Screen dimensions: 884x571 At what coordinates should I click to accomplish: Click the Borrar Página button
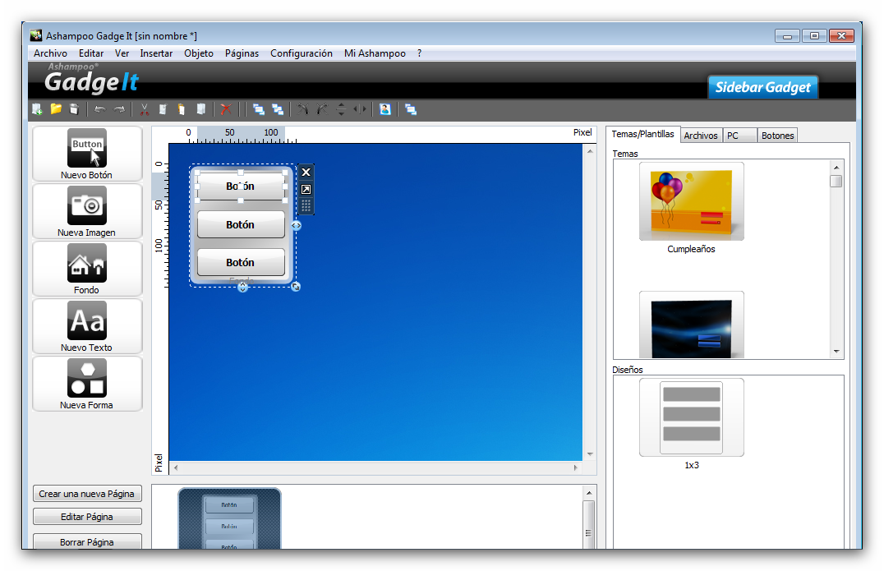(x=87, y=541)
